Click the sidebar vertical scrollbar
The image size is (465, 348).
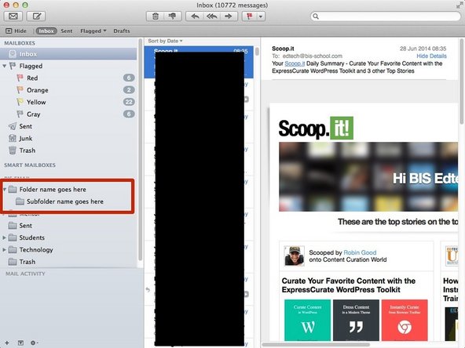click(140, 150)
